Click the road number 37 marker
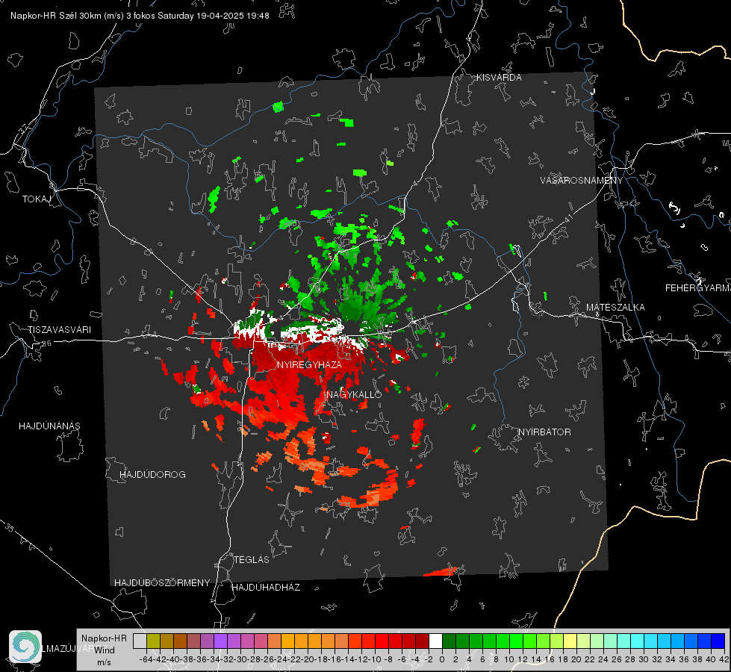Screen dimensions: 731x672 click(24, 128)
